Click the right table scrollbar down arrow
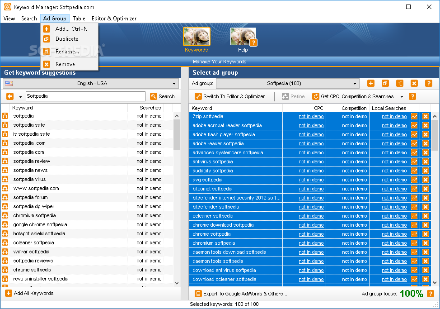Viewport: 440px width, 309px height. [435, 283]
